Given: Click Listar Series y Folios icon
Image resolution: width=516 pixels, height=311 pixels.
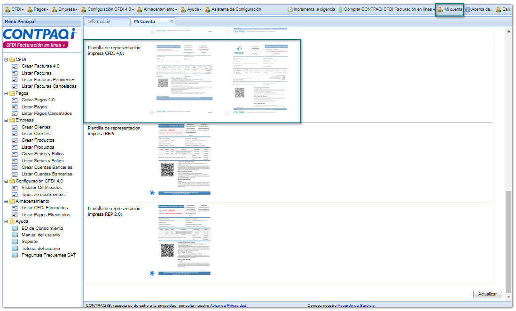Looking at the screenshot, I should (x=15, y=161).
